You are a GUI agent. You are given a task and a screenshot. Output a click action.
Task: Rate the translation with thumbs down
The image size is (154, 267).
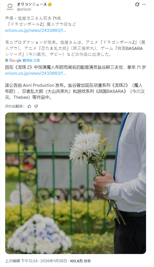pyautogui.click(x=36, y=106)
